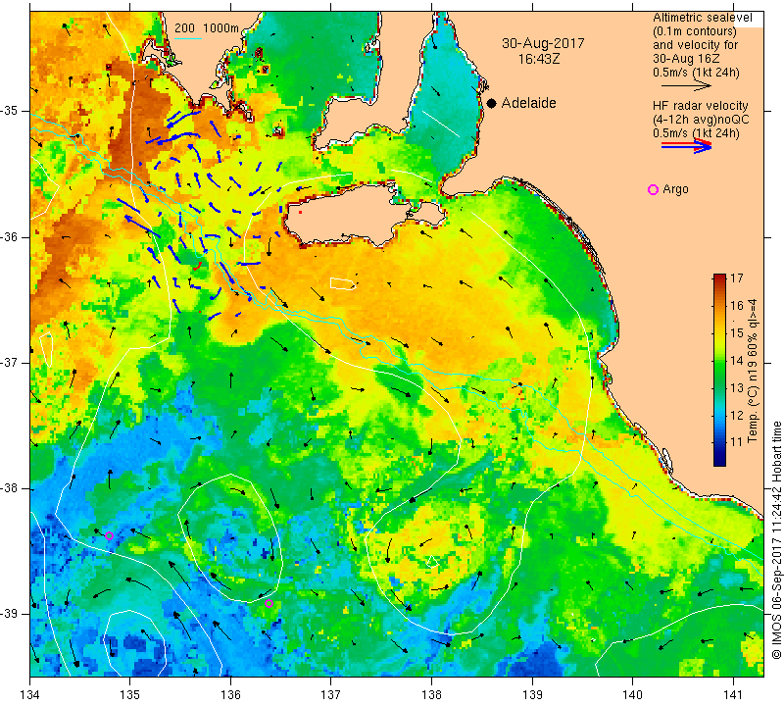The height and width of the screenshot is (706, 784).
Task: Click the longitude axis label 140
Action: (632, 694)
